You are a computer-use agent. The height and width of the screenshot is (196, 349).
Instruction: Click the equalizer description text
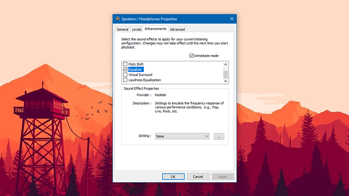(189, 107)
